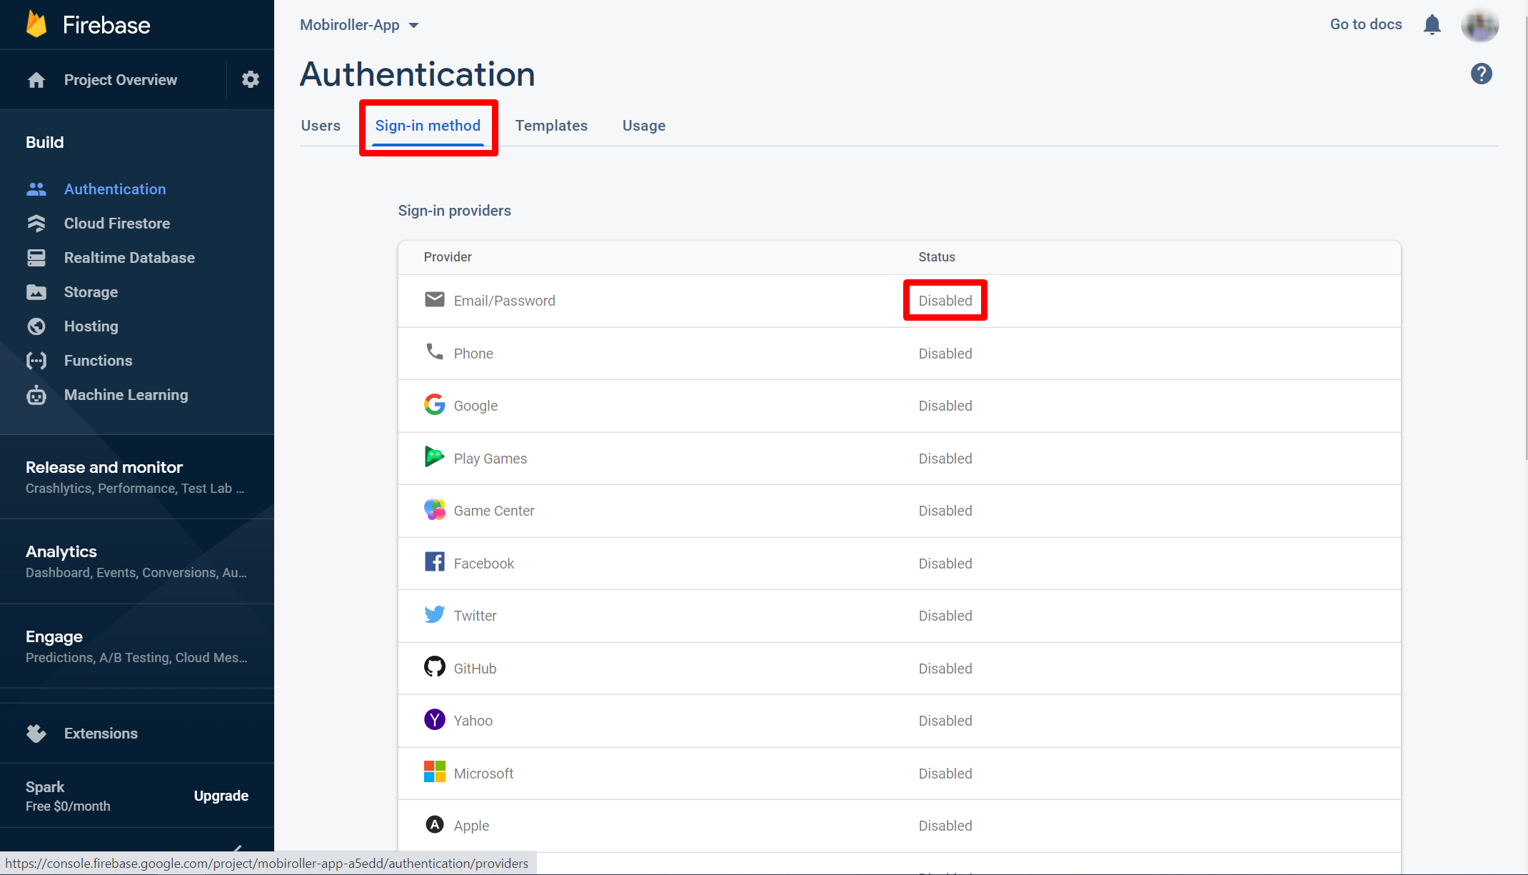Click the Play Games provider icon
The width and height of the screenshot is (1528, 875).
tap(435, 456)
